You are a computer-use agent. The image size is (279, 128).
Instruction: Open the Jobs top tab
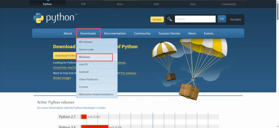tap(192, 4)
